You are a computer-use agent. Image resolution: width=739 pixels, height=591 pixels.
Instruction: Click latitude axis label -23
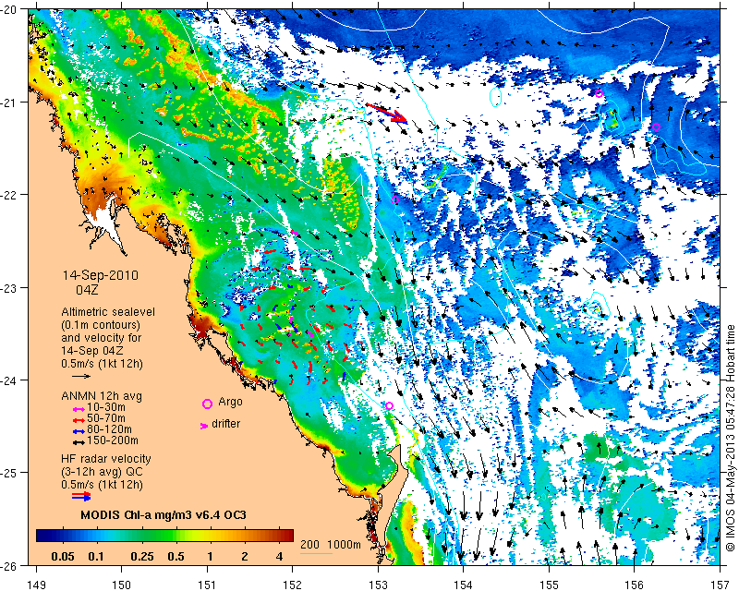[8, 287]
